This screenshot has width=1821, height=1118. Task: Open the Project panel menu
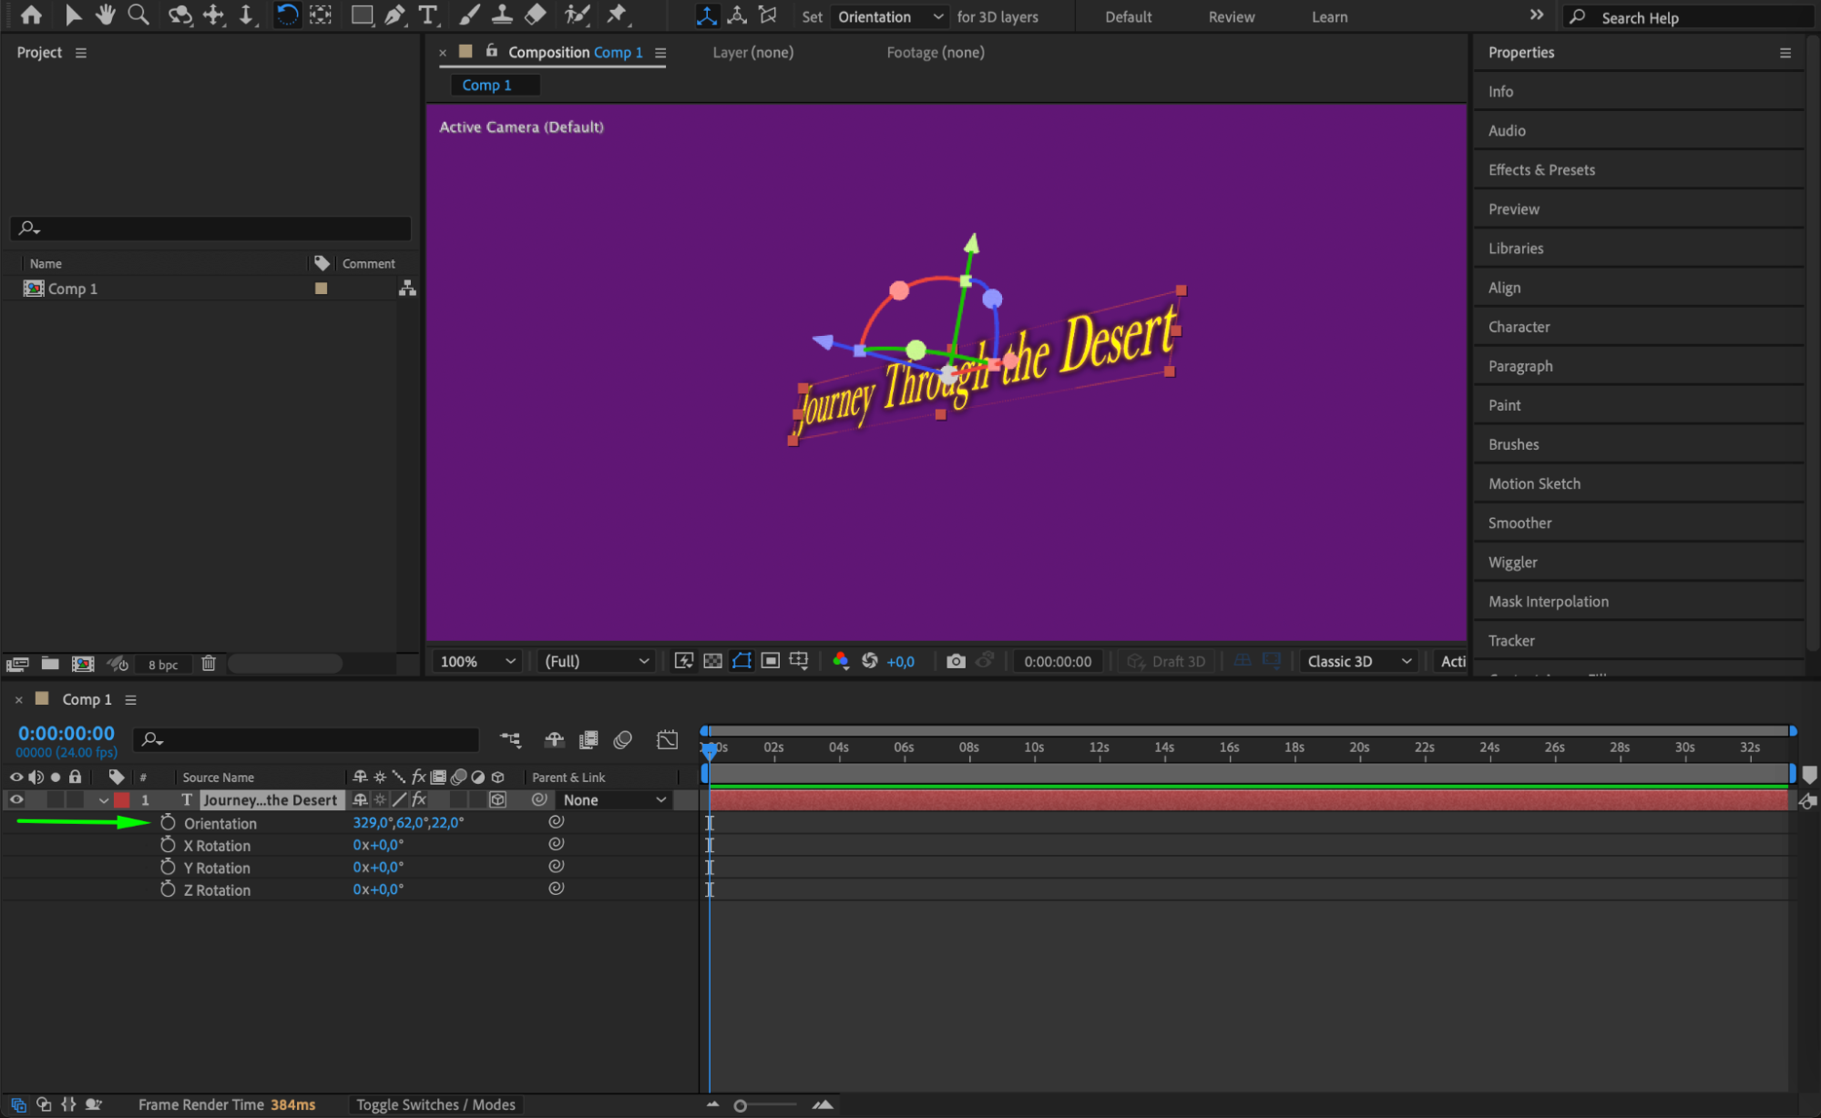81,53
